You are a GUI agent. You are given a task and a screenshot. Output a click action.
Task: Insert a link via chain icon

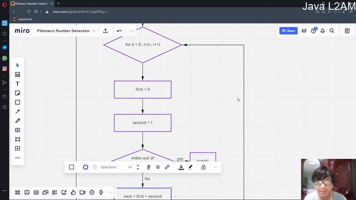pyautogui.click(x=167, y=167)
